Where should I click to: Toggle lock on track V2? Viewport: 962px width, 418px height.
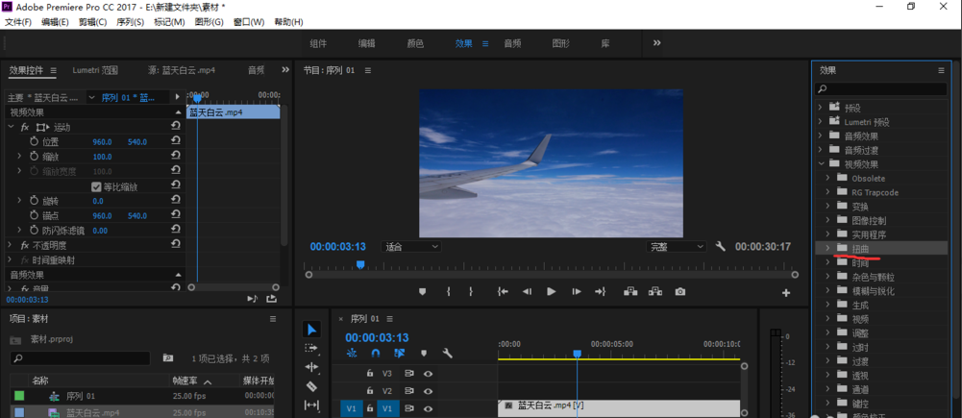[369, 391]
